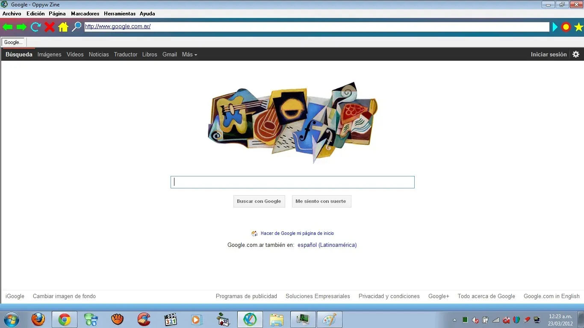584x328 pixels.
Task: Click the Me siento con suerte button
Action: [321, 201]
